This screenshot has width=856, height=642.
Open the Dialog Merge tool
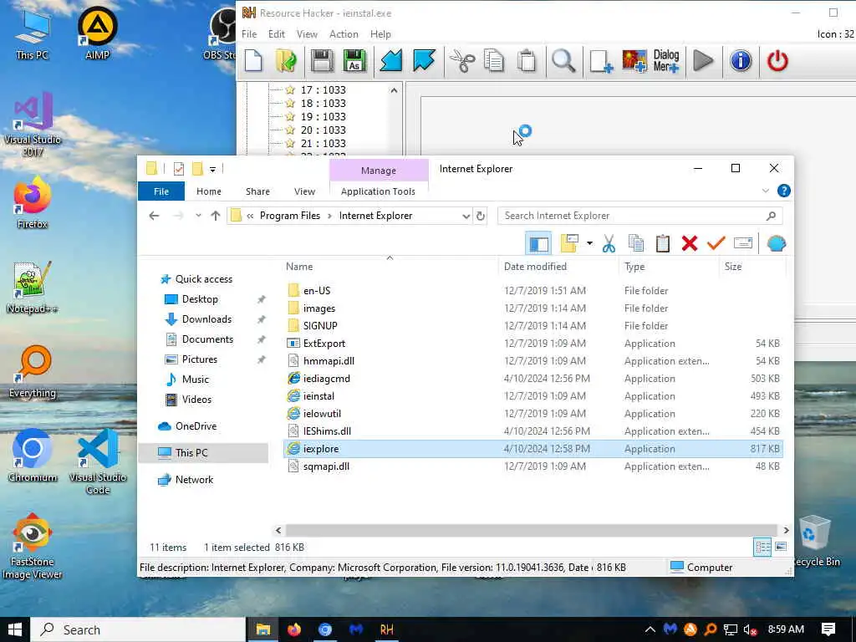pos(666,60)
